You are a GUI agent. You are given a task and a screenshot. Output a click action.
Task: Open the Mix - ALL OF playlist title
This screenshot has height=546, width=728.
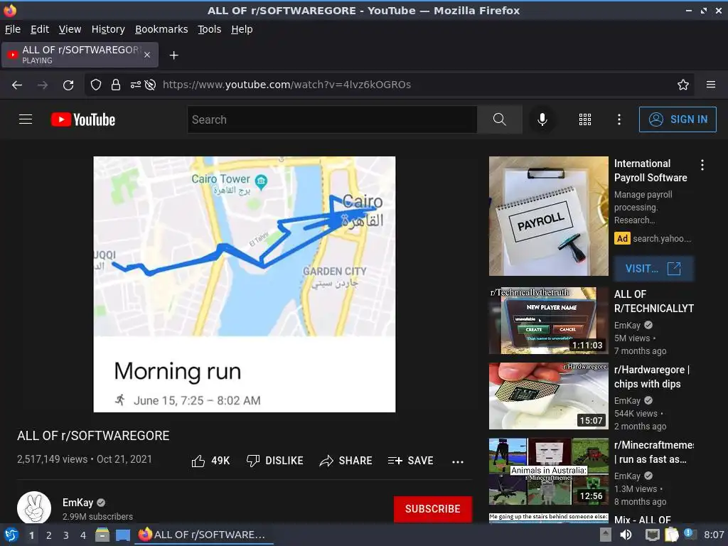[x=643, y=520]
